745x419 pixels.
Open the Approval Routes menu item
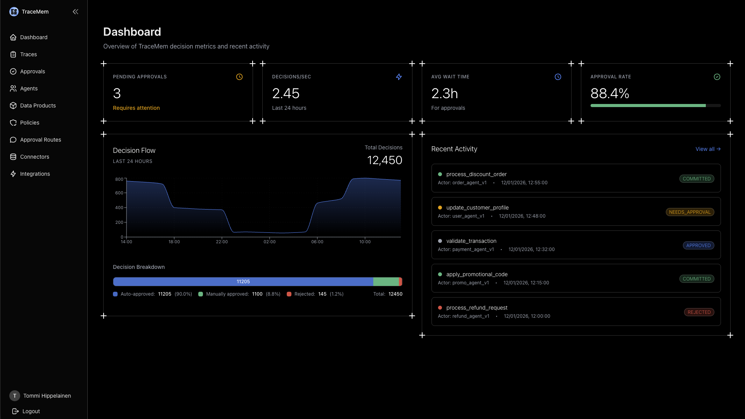pos(40,140)
